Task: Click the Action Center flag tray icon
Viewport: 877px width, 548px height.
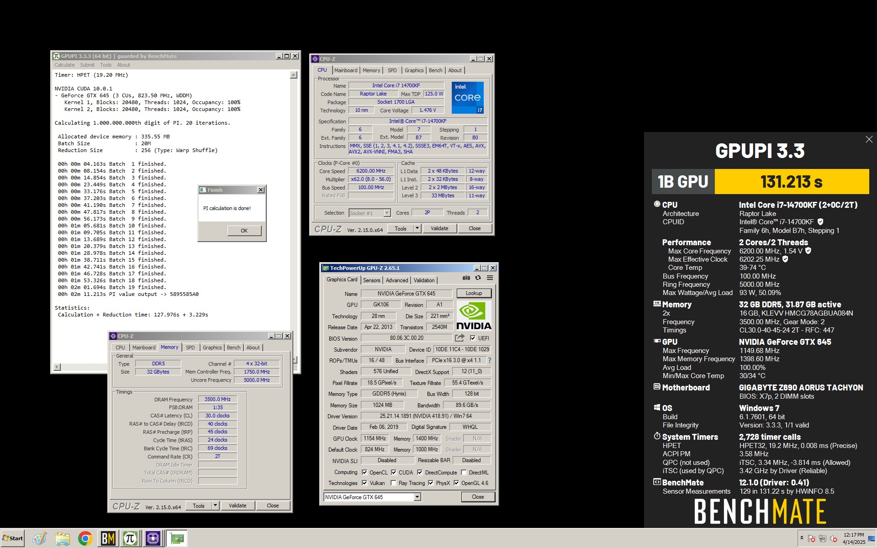Action: click(x=812, y=538)
